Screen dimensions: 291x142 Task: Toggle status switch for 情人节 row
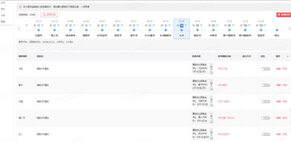pyautogui.click(x=265, y=118)
